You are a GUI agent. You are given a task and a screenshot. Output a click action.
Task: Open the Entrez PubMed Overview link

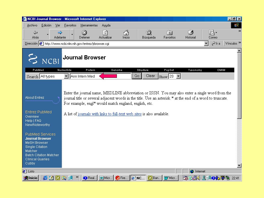(32, 117)
